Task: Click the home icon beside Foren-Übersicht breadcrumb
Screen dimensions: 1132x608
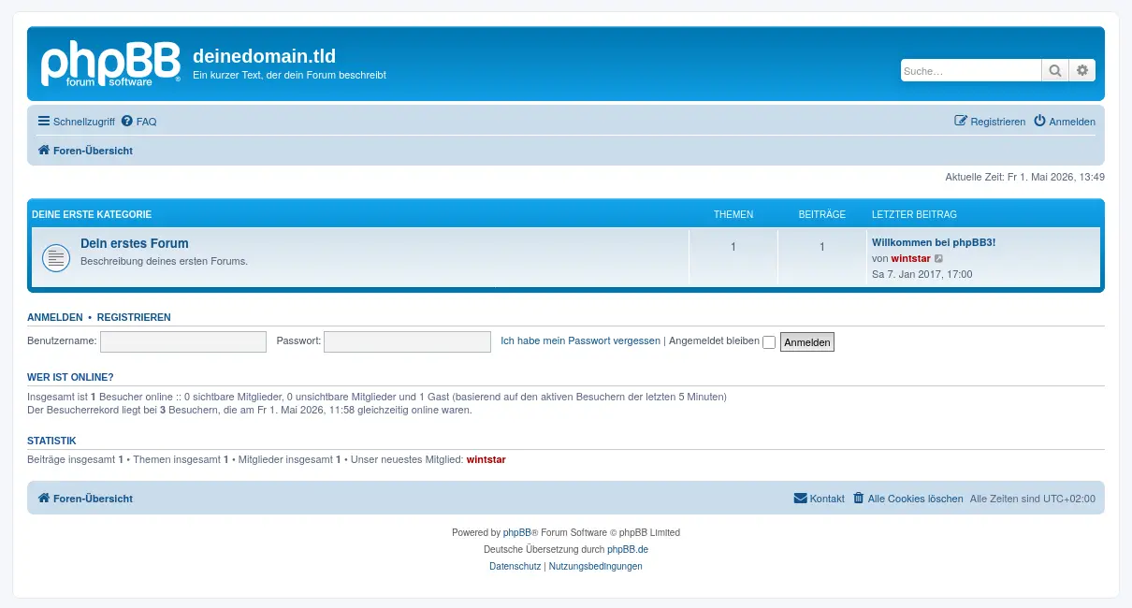Action: pos(43,151)
